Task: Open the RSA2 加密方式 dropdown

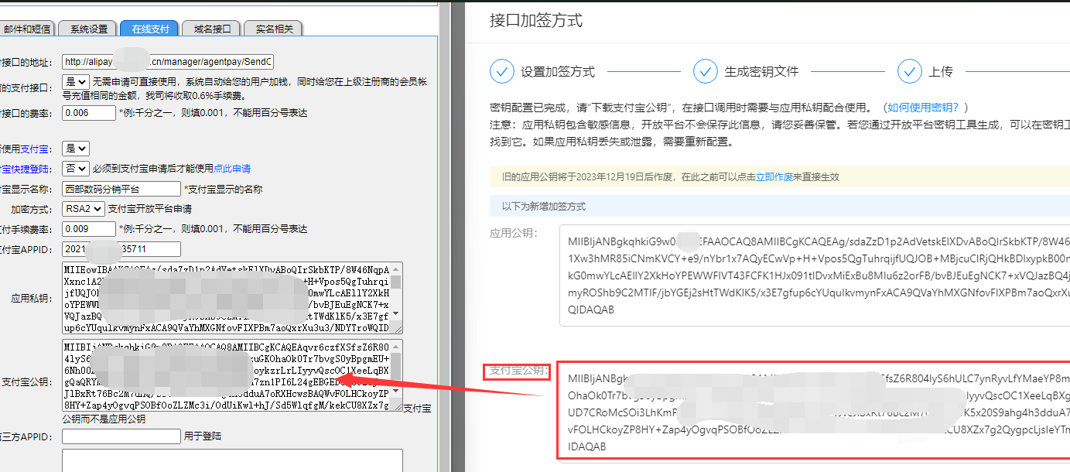Action: coord(84,208)
